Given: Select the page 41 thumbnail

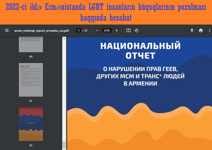Looking at the screenshot, I should (x=31, y=80).
